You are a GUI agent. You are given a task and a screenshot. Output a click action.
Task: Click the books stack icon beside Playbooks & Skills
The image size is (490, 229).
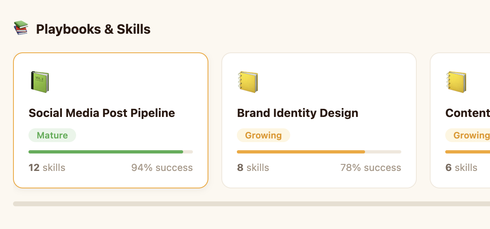(21, 28)
